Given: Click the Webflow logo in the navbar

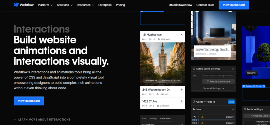Looking at the screenshot, I should click(x=23, y=5).
